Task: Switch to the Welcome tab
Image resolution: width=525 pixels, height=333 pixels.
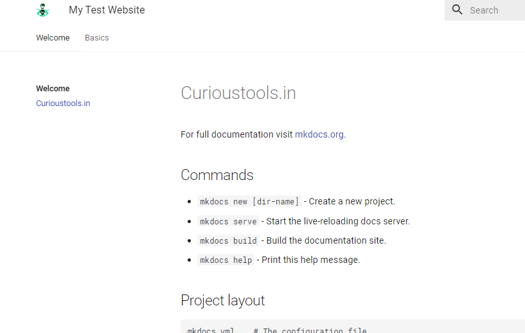Action: pyautogui.click(x=53, y=37)
